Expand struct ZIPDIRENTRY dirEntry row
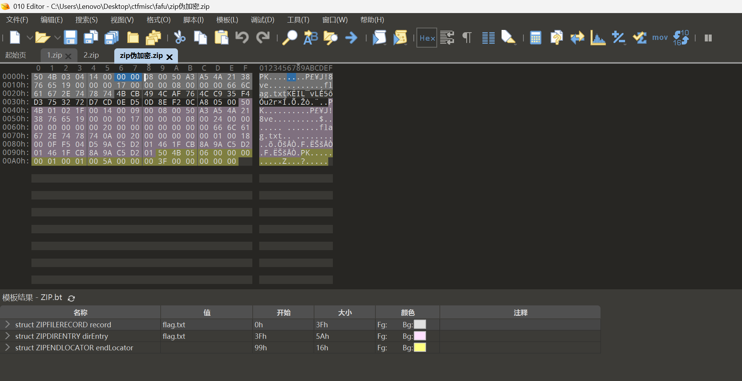The height and width of the screenshot is (381, 742). tap(7, 336)
